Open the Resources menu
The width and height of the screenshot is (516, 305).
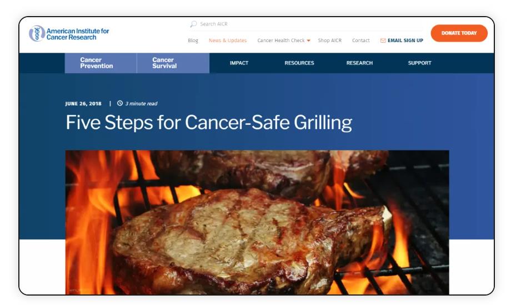click(299, 63)
